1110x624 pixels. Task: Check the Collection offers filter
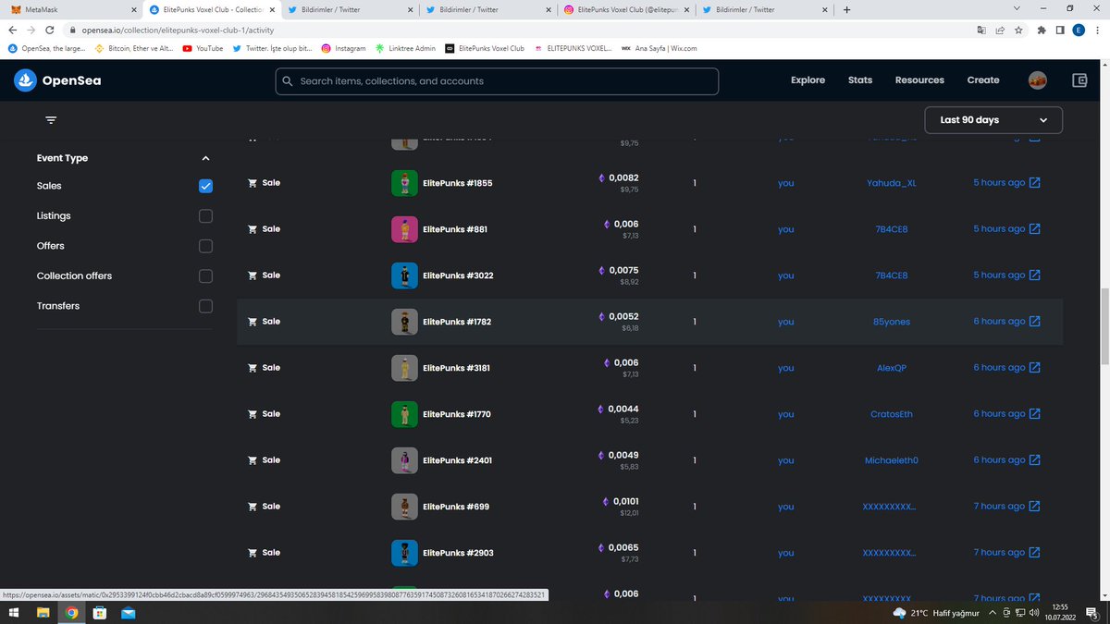pyautogui.click(x=205, y=275)
